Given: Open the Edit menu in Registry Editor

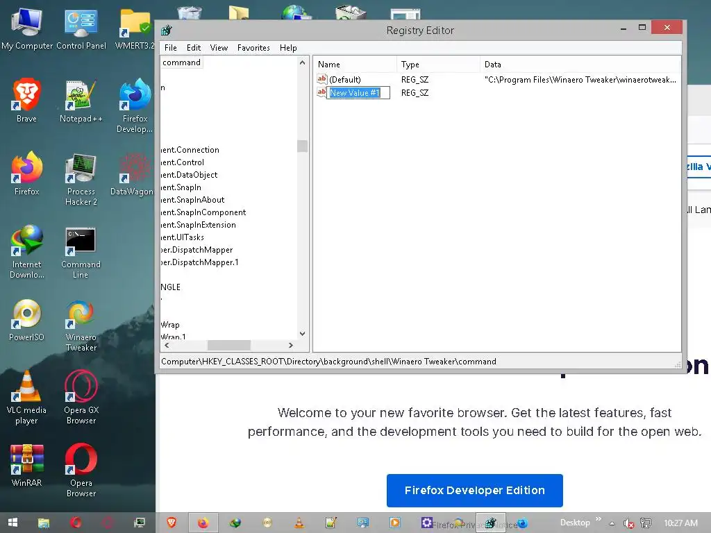Looking at the screenshot, I should point(194,48).
